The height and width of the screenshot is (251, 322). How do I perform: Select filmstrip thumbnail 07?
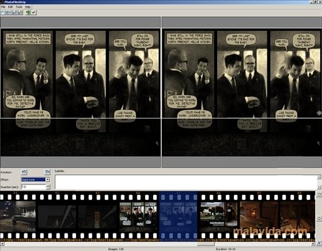(x=259, y=216)
